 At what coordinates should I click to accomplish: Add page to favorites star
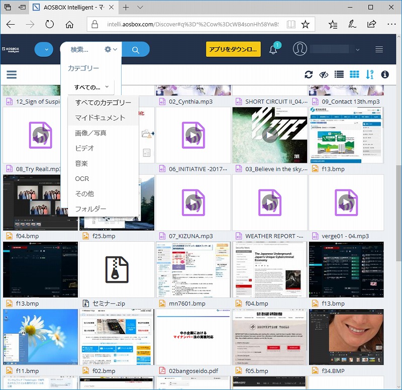[x=305, y=24]
